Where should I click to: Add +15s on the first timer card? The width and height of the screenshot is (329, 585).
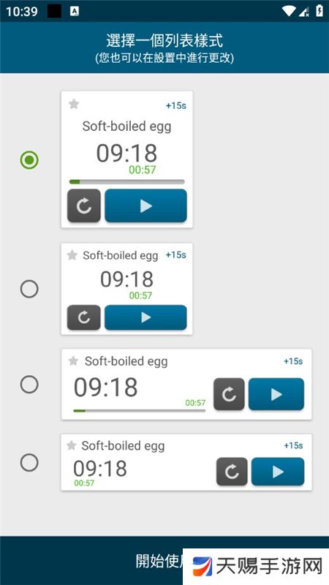coord(176,105)
